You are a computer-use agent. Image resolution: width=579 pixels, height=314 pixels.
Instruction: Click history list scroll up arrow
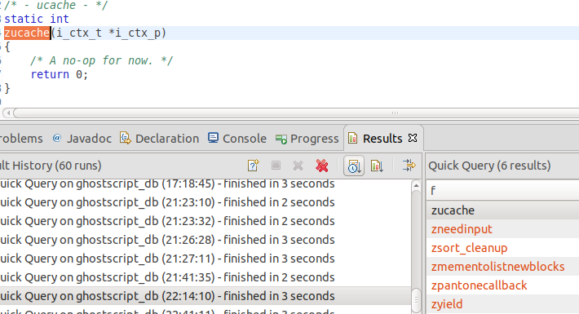[x=416, y=186]
